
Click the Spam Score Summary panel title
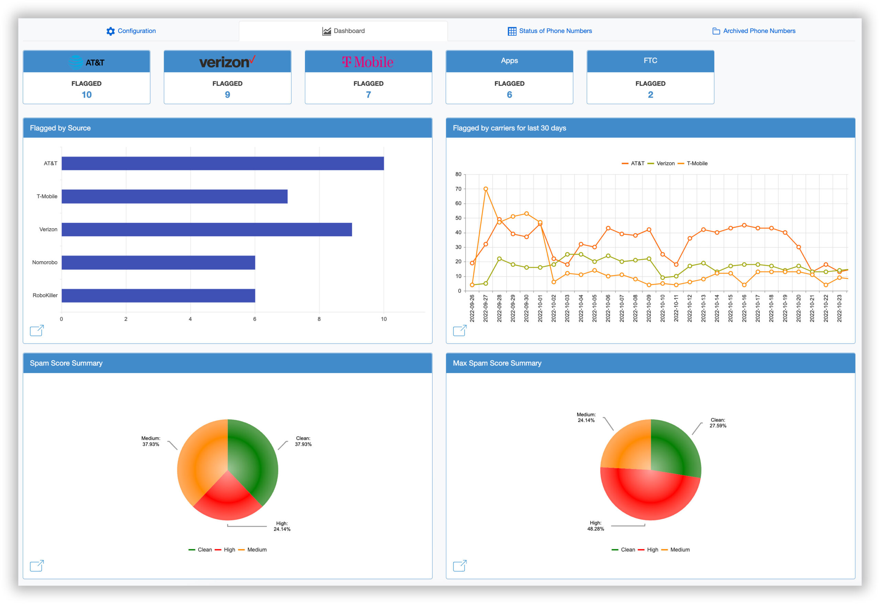(66, 363)
